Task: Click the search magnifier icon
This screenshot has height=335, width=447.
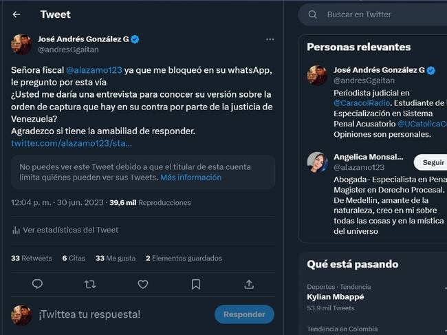Action: click(x=313, y=14)
